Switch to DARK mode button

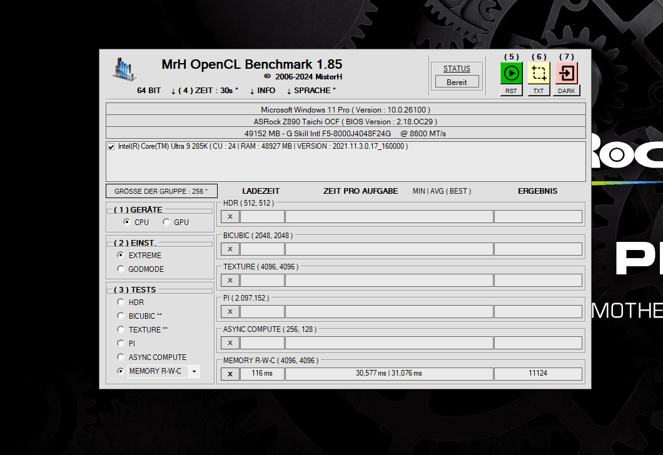tap(567, 91)
